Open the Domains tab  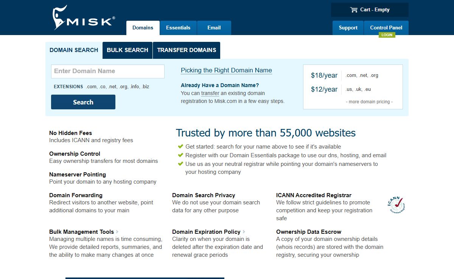coord(143,28)
